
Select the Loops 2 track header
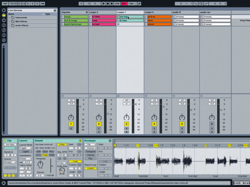point(102,12)
